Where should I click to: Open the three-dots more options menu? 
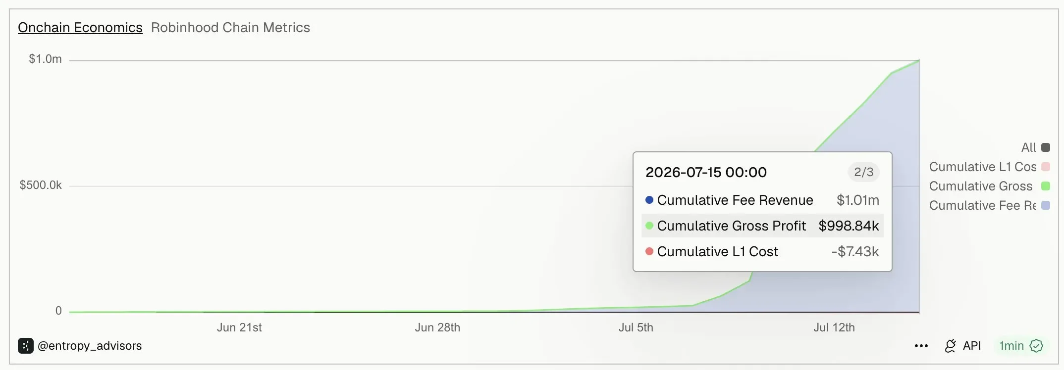921,346
